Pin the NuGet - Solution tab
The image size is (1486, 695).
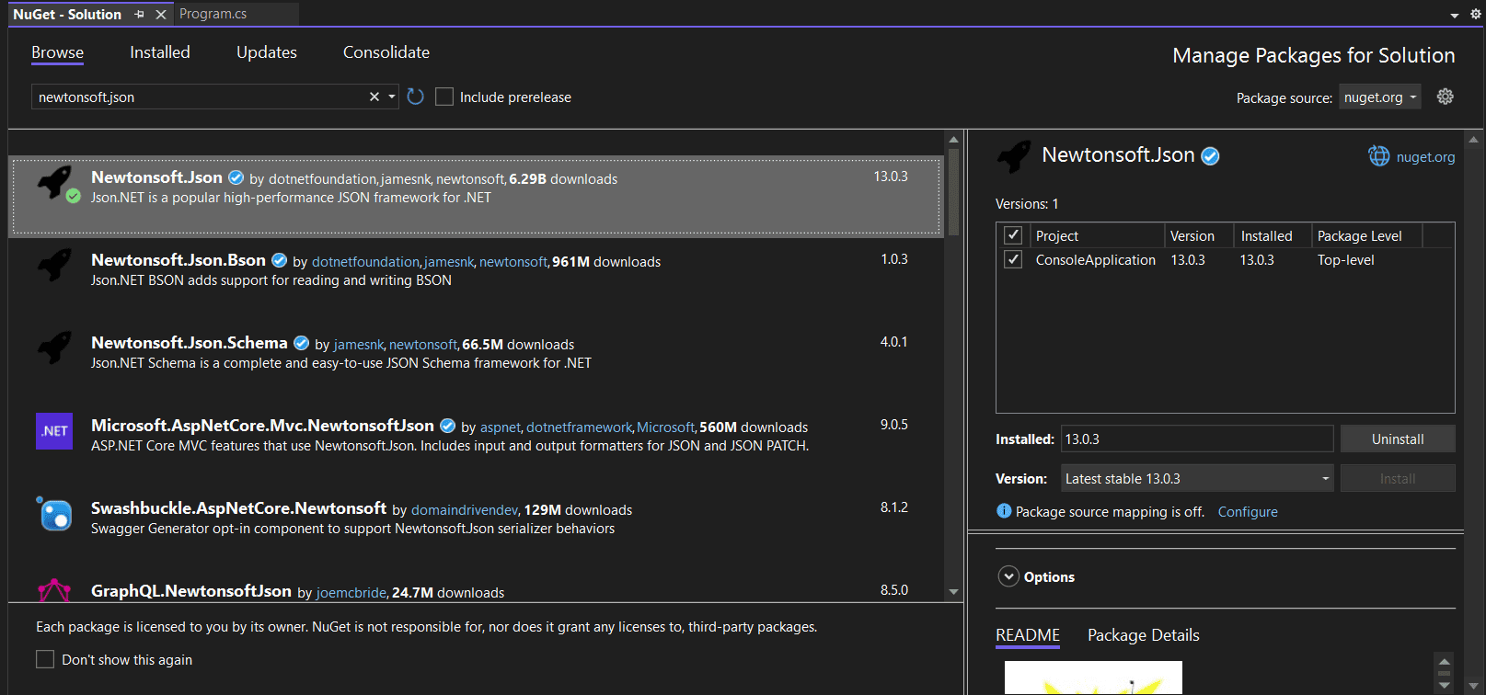tap(139, 14)
